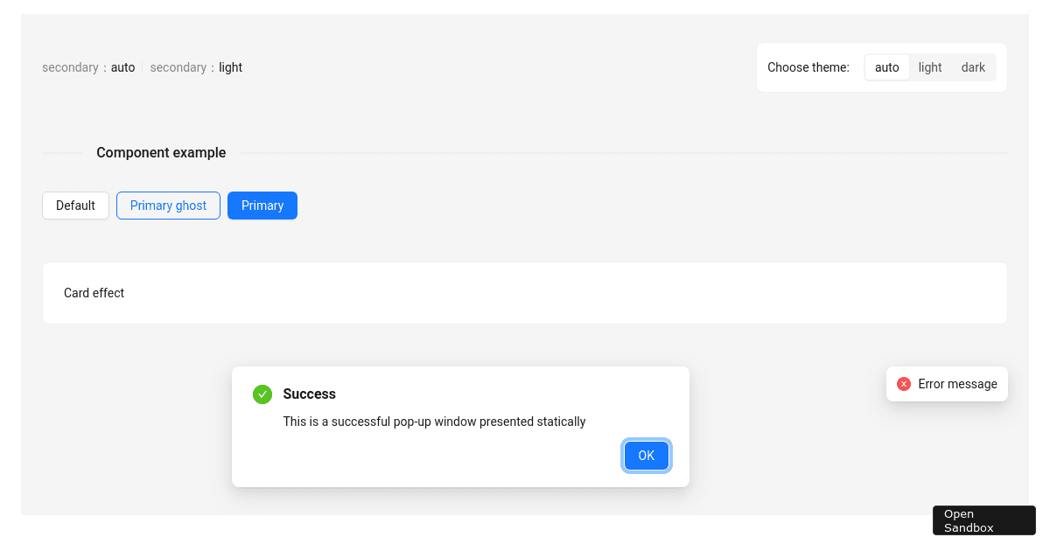
Task: Click the 'secondary : auto' label
Action: [88, 67]
